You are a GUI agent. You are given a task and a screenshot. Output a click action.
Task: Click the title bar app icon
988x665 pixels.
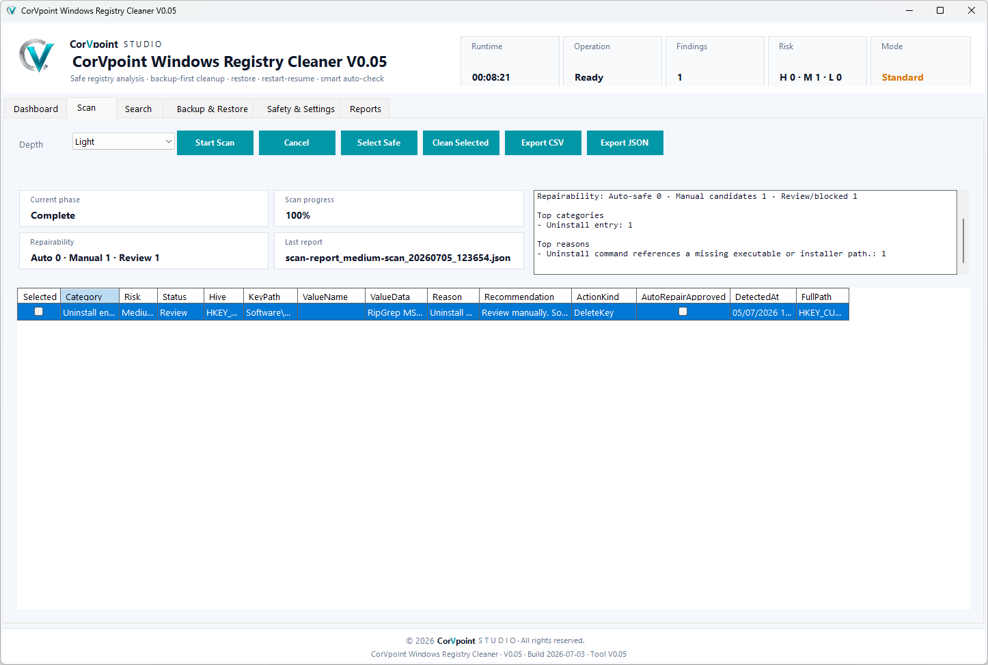tap(11, 11)
